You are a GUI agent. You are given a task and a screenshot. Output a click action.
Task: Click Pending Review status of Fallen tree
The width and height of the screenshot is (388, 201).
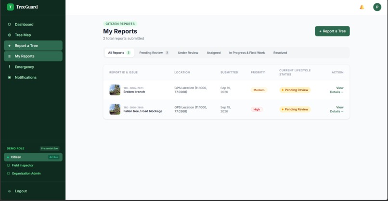295,109
